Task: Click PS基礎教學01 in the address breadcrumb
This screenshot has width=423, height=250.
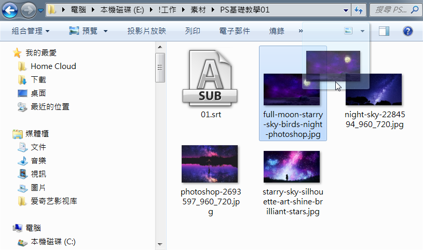Action: tap(244, 10)
